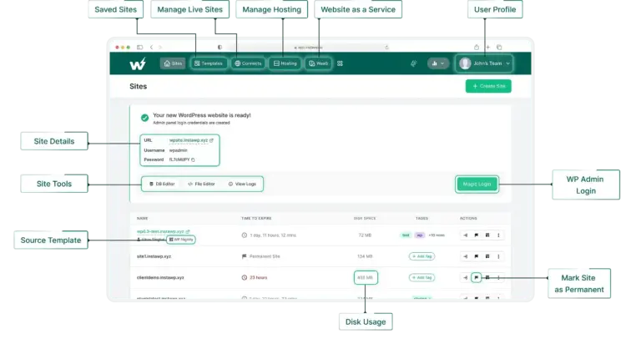Open more actions menu for site1.instawp.xyz
641x339 pixels.
(498, 256)
